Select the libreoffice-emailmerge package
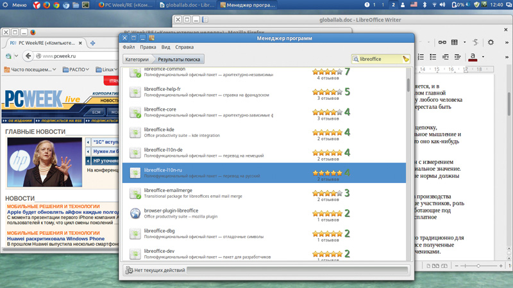 [264, 193]
